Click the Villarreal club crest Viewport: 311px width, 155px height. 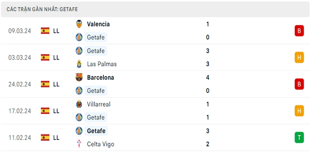[x=79, y=104]
